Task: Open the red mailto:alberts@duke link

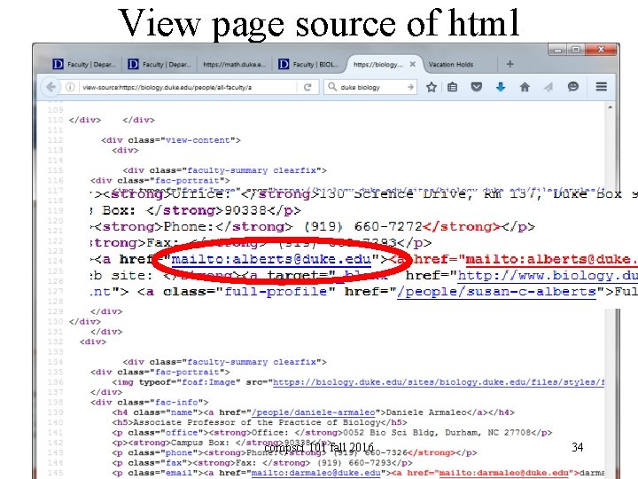Action: coord(551,259)
